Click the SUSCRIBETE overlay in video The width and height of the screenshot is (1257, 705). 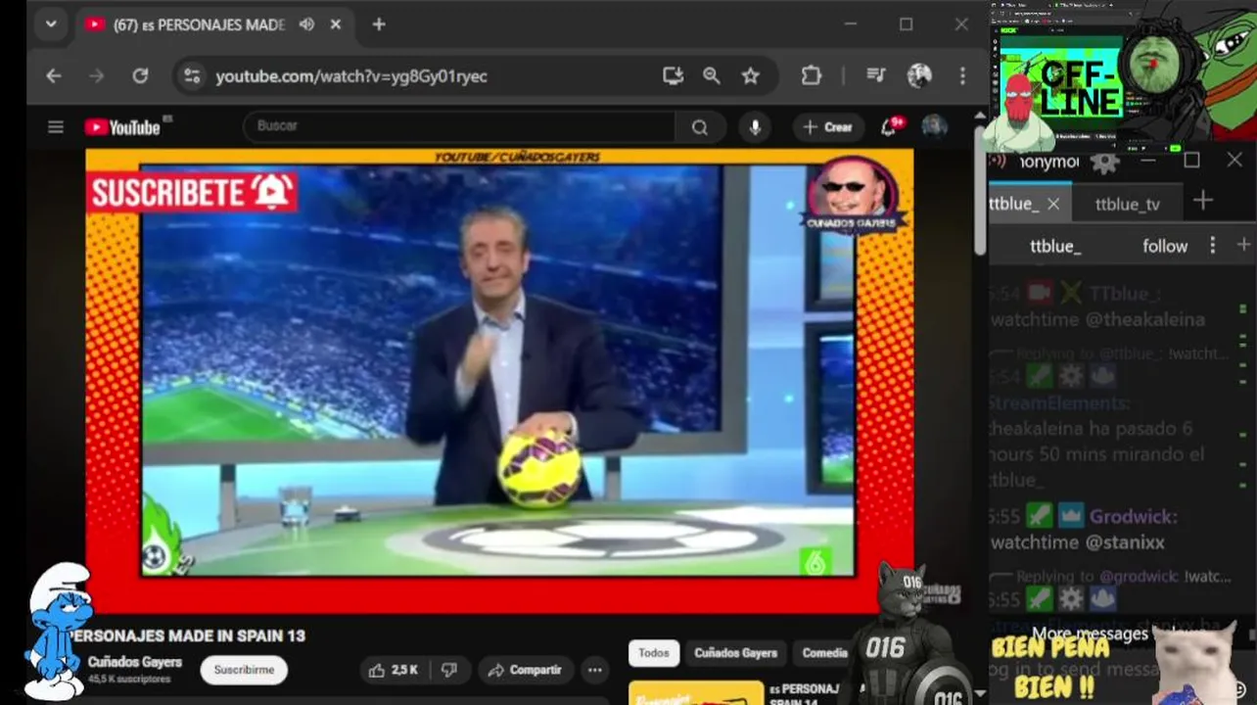coord(192,193)
